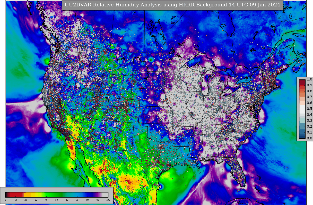Click the 50 tick label on the humidity colorbar

[x=57, y=200]
